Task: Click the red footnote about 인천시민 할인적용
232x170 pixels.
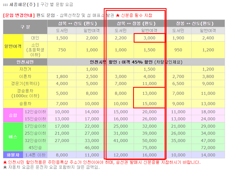Action: pyautogui.click(x=102, y=162)
